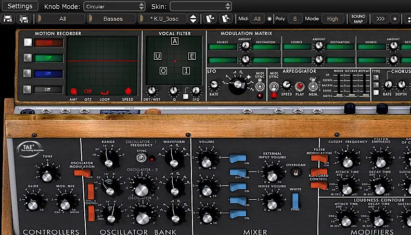Click vowel I in the Vocal Filter
Viewport: 411px width, 235px height.
[186, 71]
